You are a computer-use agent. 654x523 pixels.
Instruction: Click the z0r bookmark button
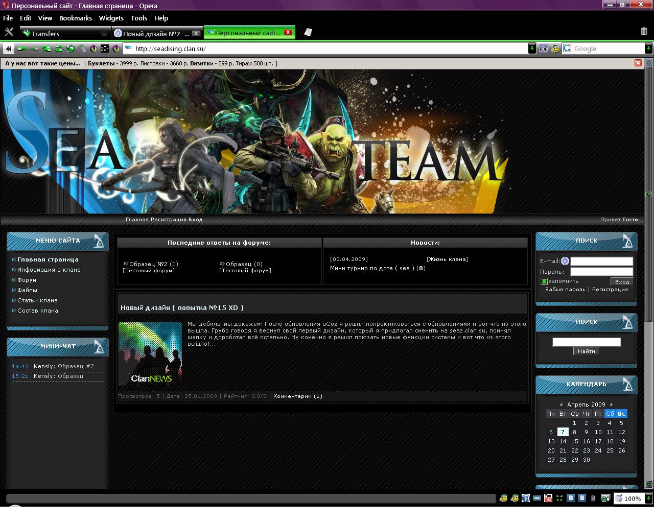[x=104, y=49]
